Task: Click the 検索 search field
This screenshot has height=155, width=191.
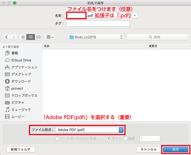Action: tap(157, 37)
